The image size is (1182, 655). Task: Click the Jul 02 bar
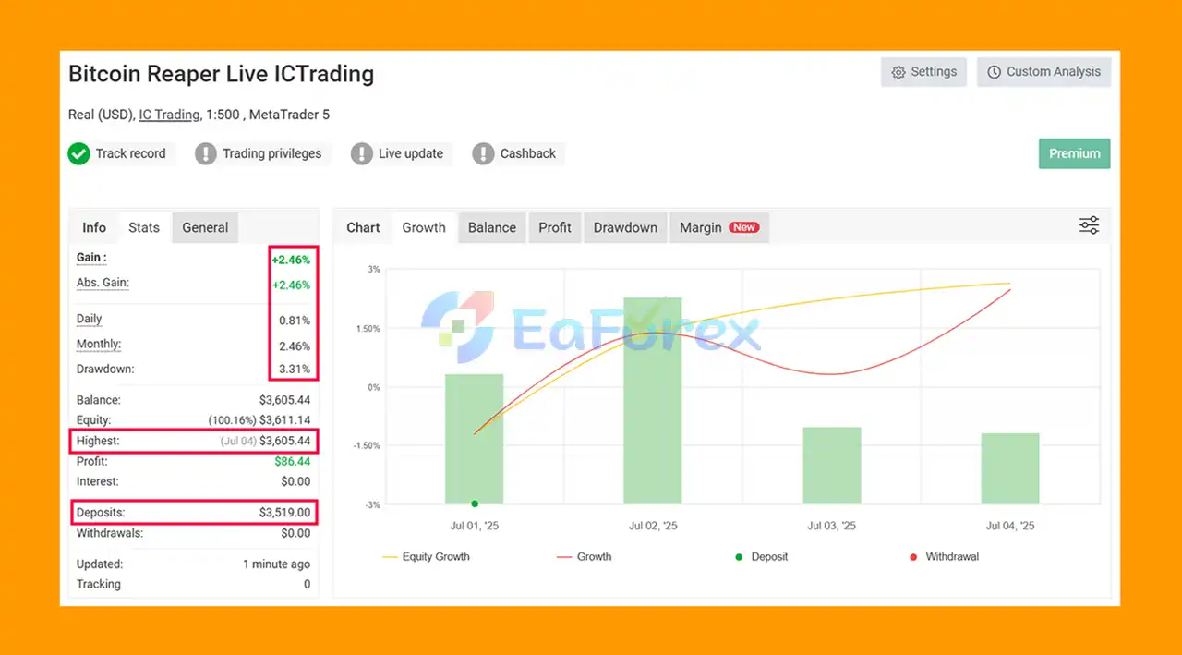(653, 401)
